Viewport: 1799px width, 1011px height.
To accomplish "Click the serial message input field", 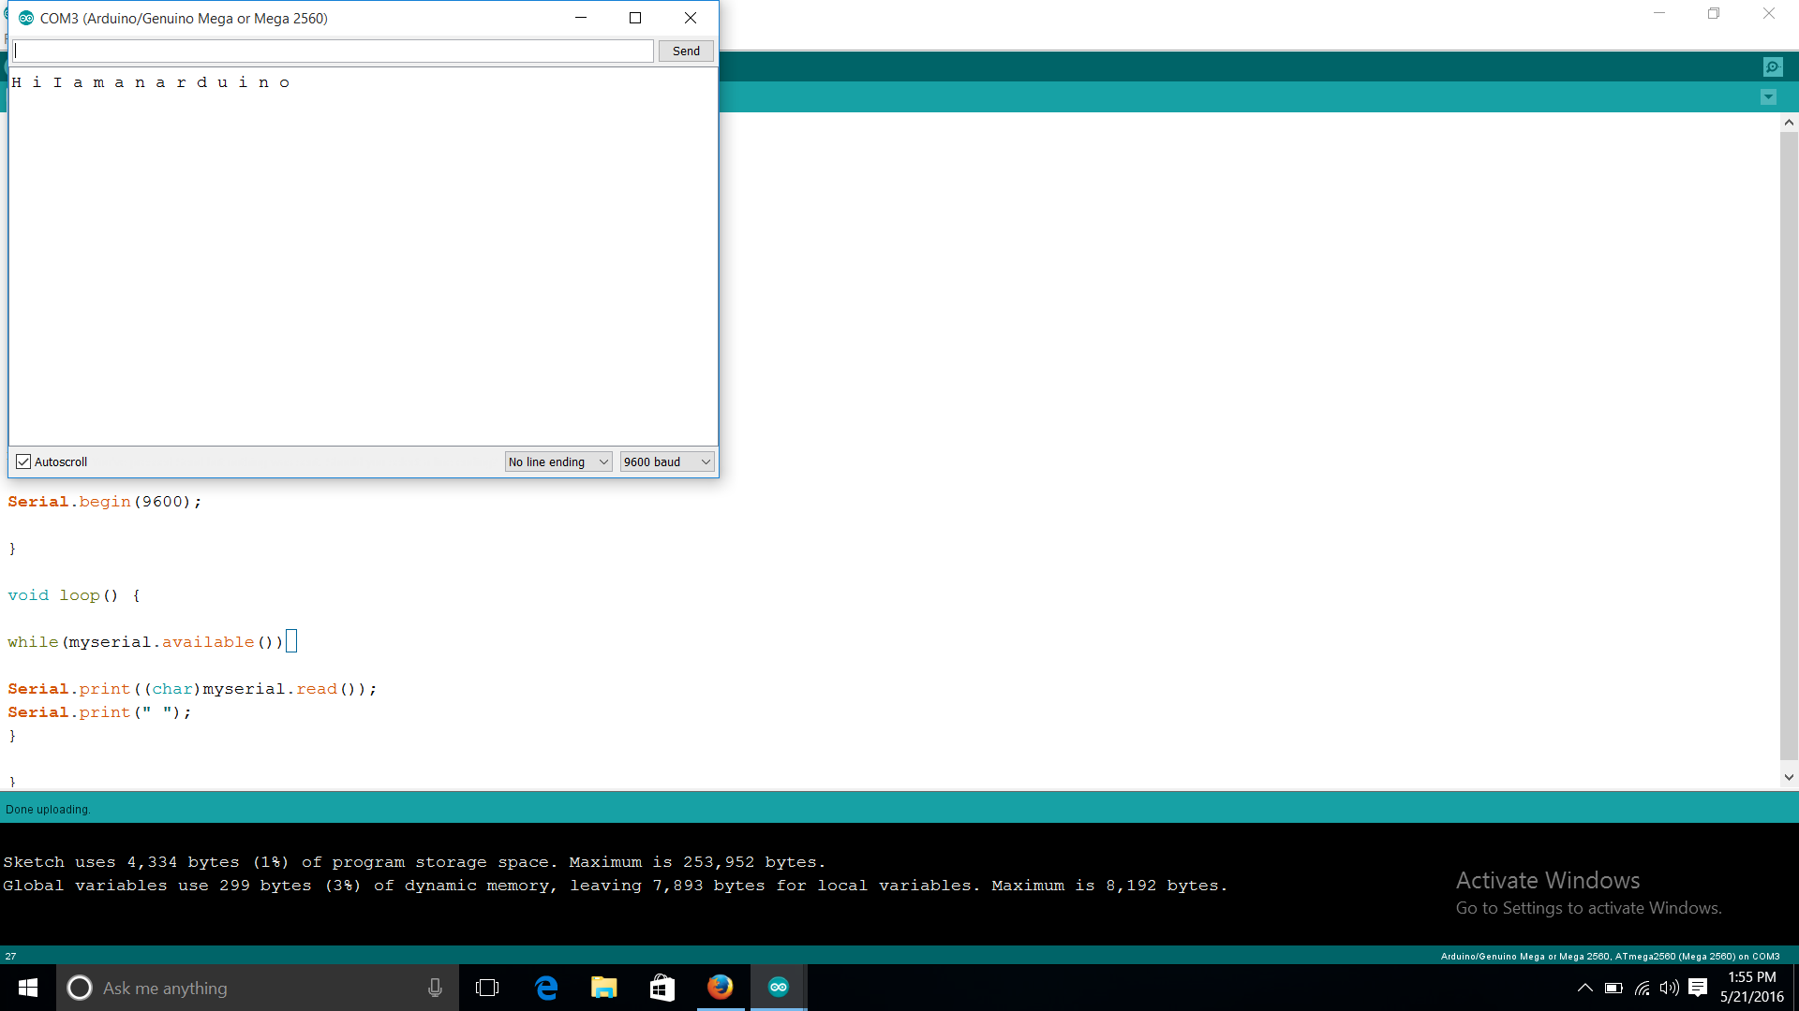I will click(333, 51).
